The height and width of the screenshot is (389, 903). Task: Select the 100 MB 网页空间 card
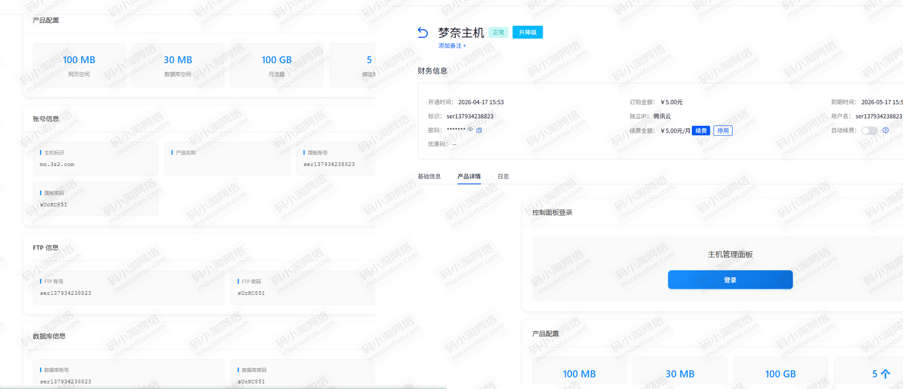tap(79, 65)
